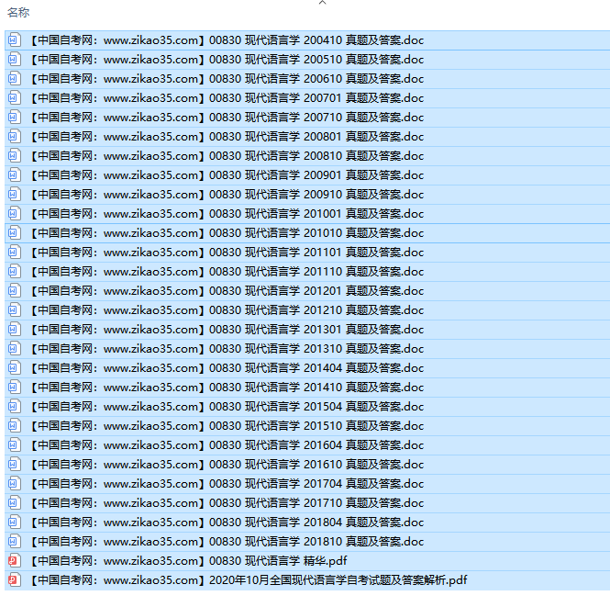Screen dimensions: 610x607
Task: Select file name 现代语言学 200510 真题及答案.doc
Action: [x=334, y=60]
